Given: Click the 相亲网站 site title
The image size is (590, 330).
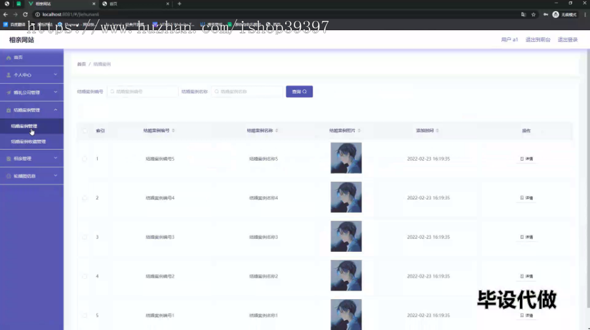Looking at the screenshot, I should click(x=22, y=39).
